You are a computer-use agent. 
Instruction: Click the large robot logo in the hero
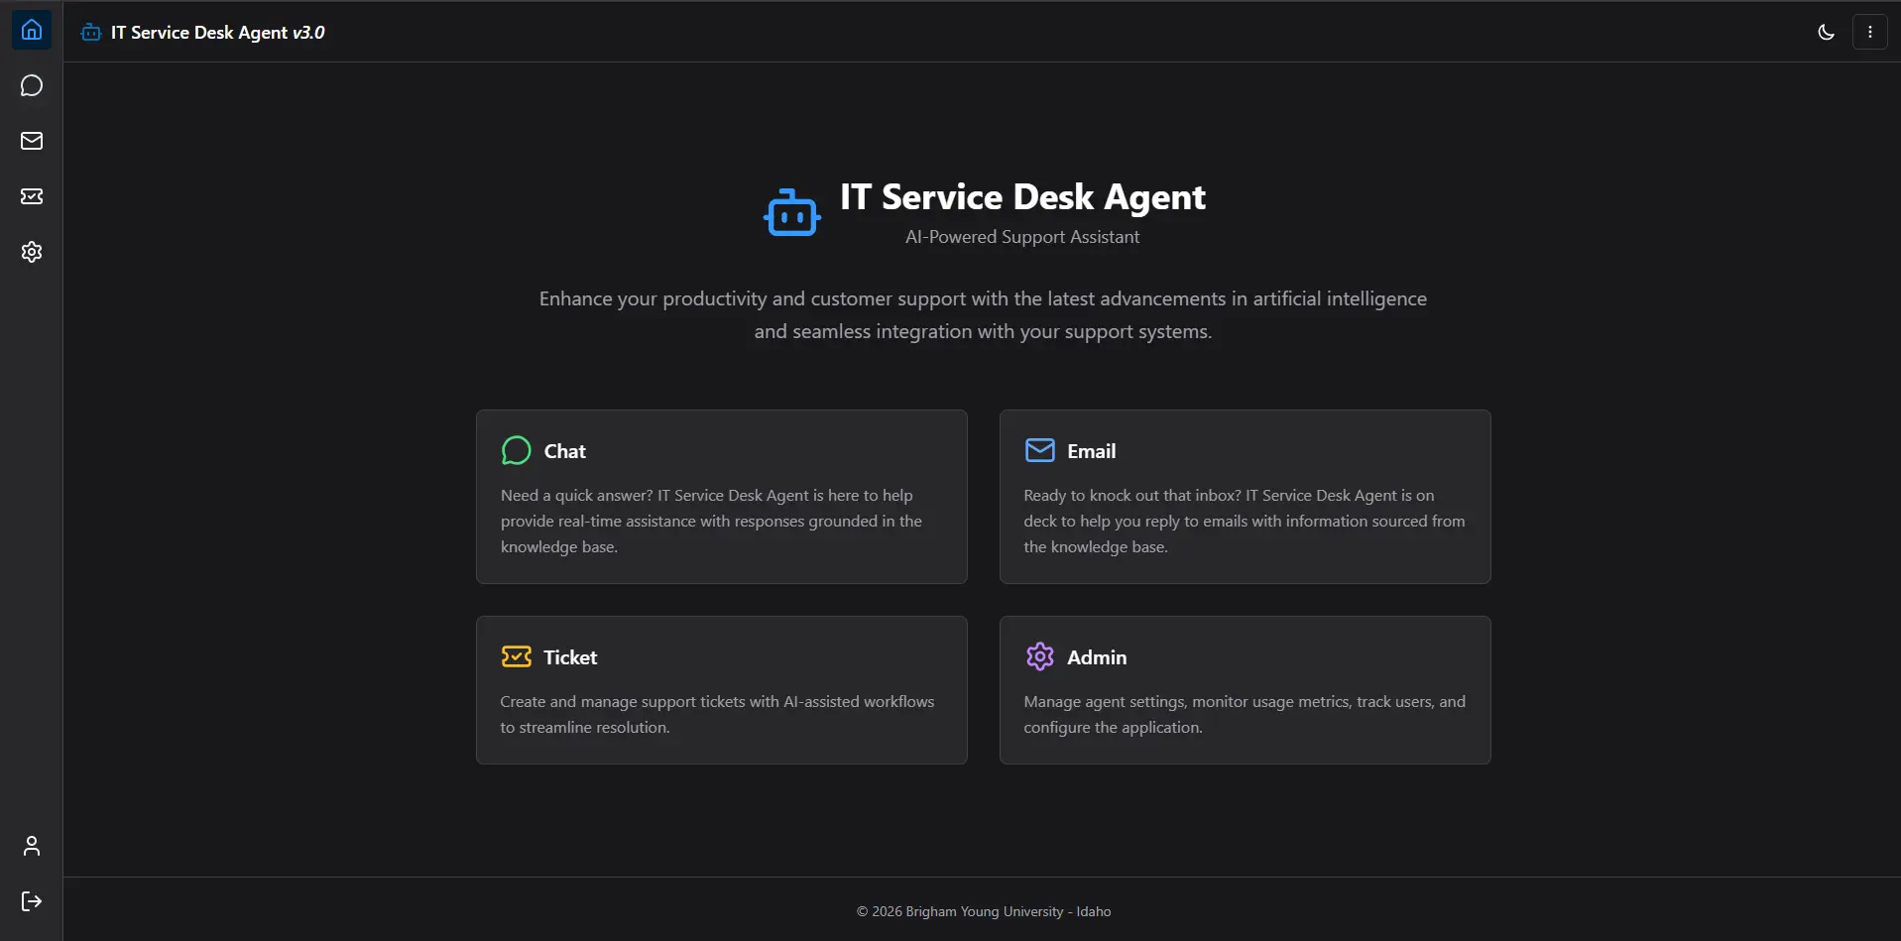[792, 212]
